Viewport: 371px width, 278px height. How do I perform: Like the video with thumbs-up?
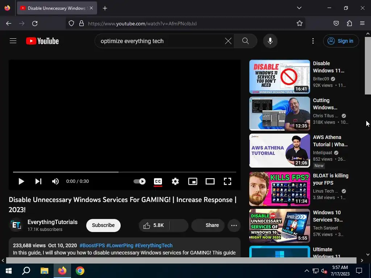pyautogui.click(x=154, y=225)
